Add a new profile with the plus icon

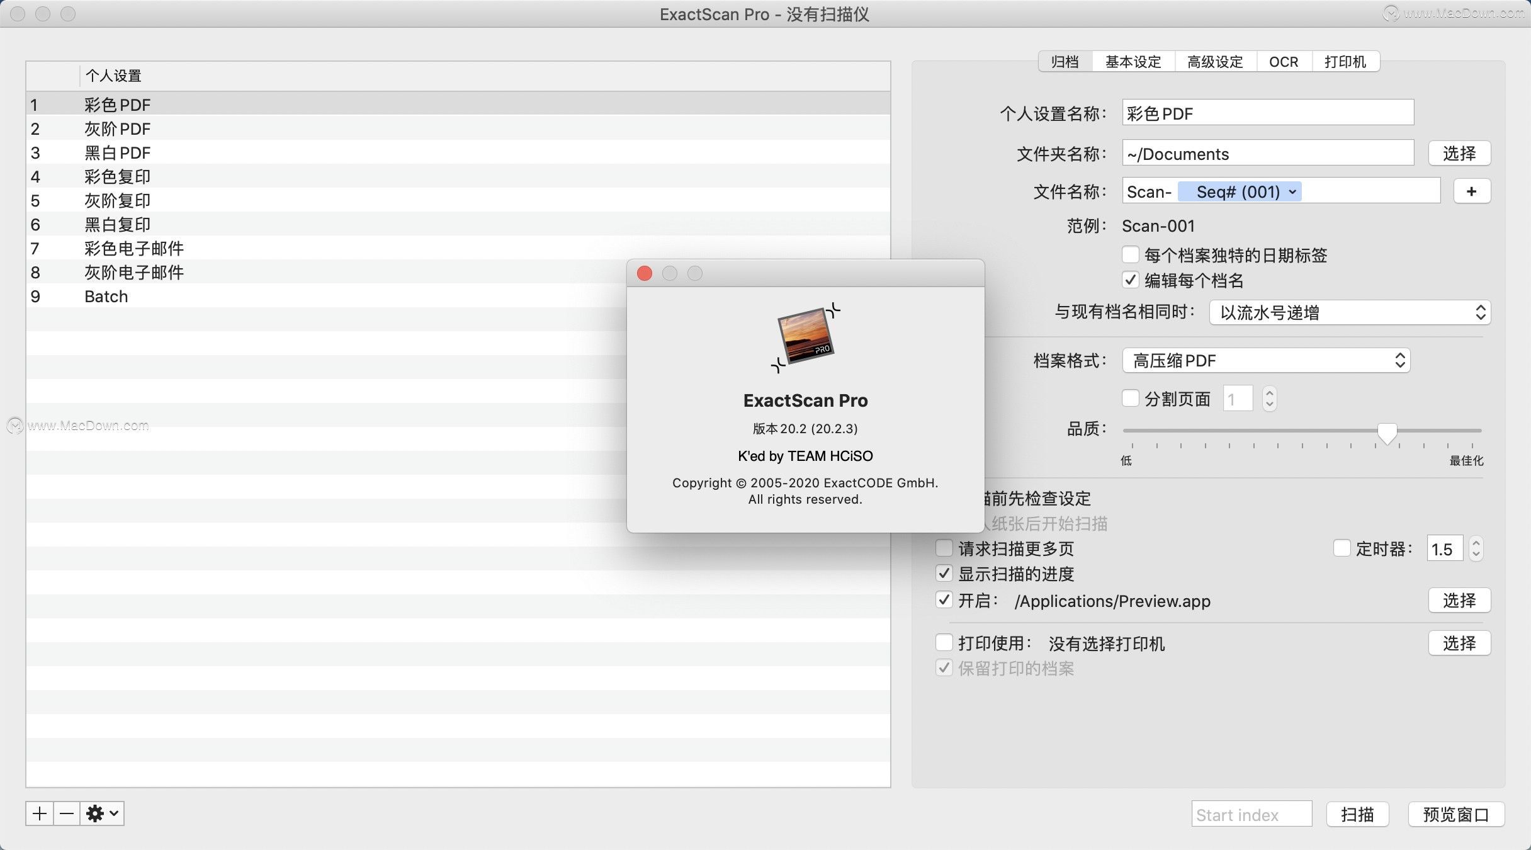tap(40, 813)
